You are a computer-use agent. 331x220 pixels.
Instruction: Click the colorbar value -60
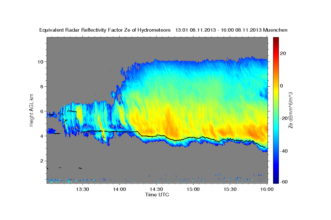point(284,182)
